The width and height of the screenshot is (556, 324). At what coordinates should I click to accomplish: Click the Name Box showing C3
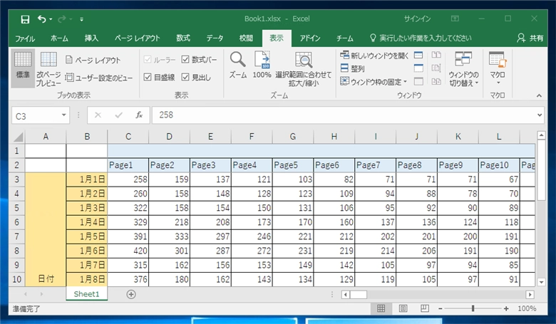coord(36,116)
